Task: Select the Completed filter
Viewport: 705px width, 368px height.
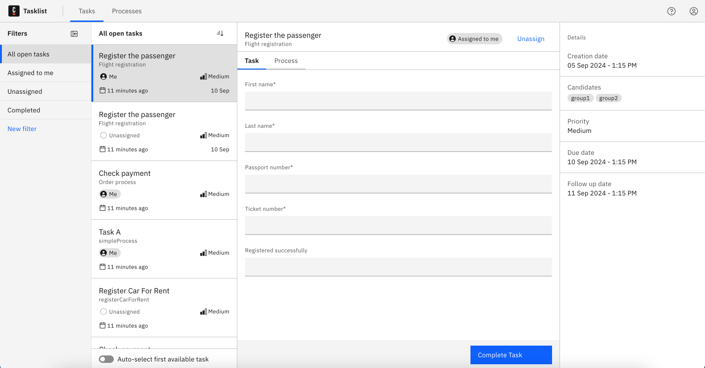Action: click(x=22, y=110)
